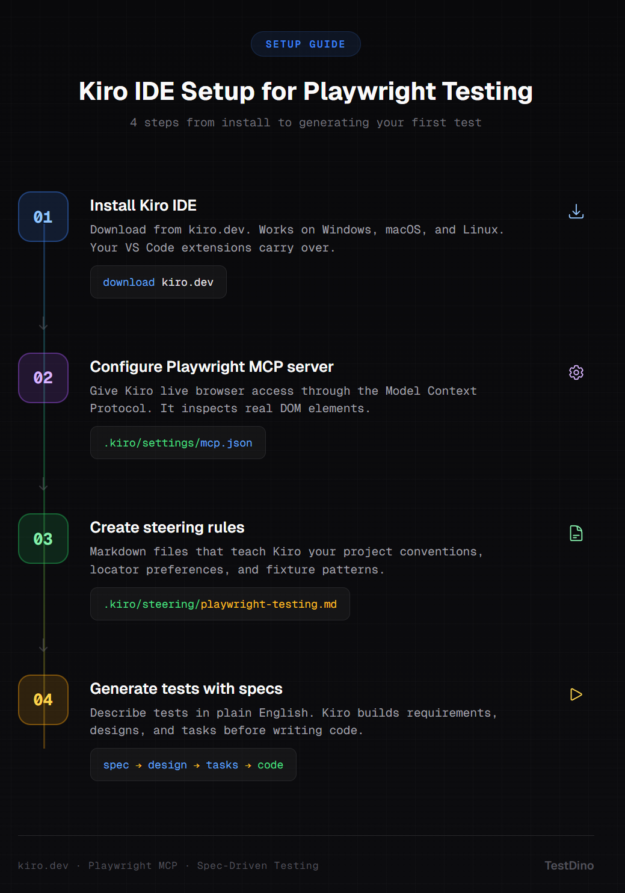Click the Install Kiro IDE heading

143,206
